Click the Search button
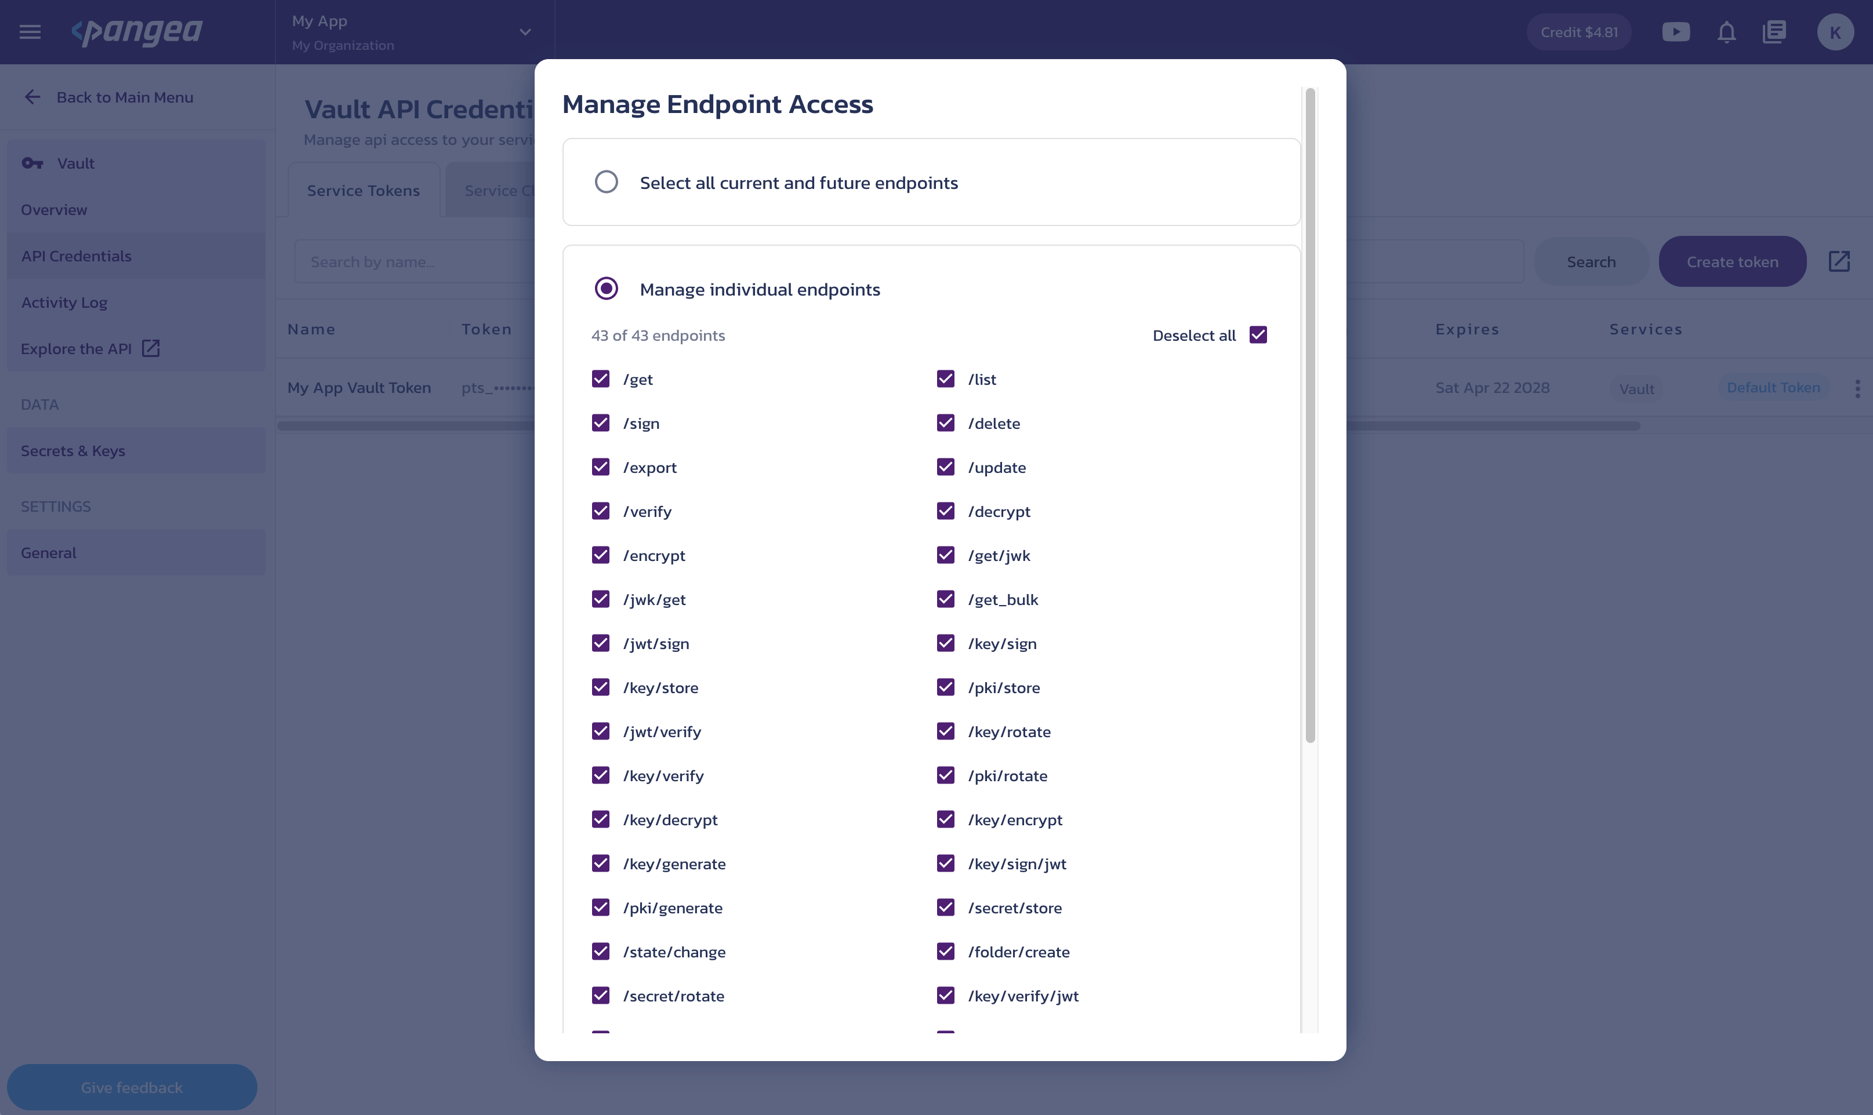Viewport: 1873px width, 1115px height. [1591, 261]
